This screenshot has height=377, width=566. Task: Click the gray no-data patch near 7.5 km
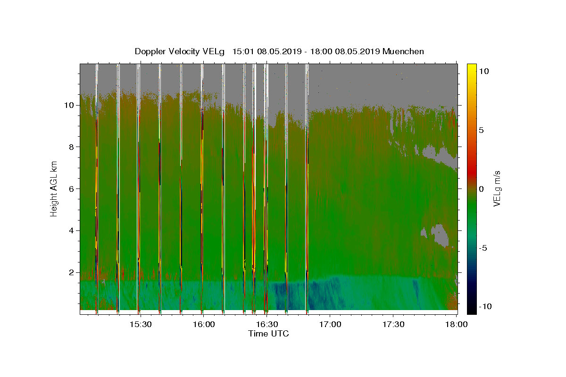point(441,156)
